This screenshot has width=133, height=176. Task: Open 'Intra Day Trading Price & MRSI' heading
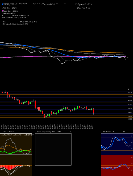[x=54, y=132]
